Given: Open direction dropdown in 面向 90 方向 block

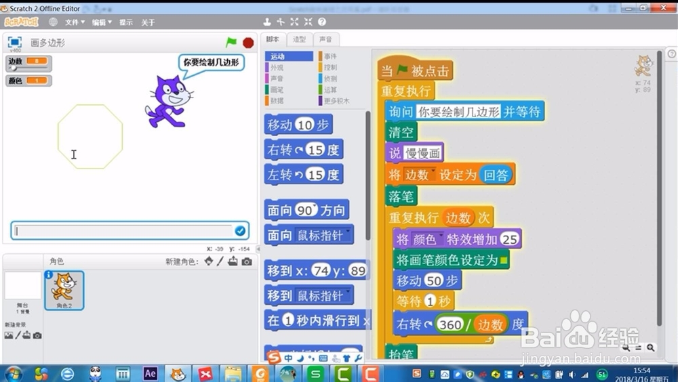Looking at the screenshot, I should tap(315, 206).
